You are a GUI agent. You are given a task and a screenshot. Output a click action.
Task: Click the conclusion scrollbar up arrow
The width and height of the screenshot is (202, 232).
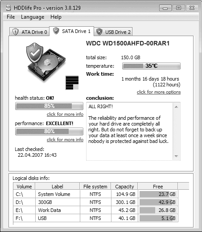pyautogui.click(x=176, y=107)
